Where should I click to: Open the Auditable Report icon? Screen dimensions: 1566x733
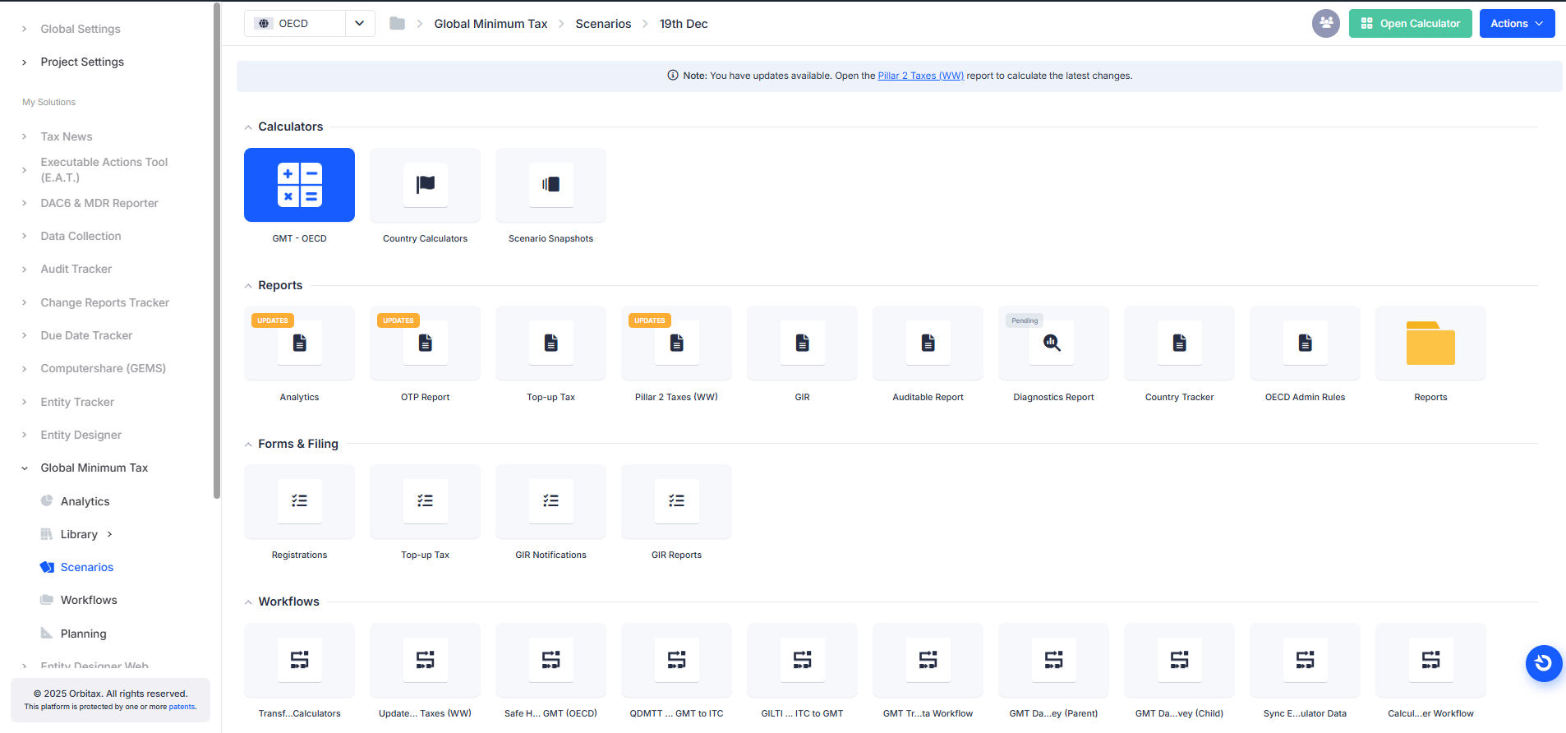928,343
